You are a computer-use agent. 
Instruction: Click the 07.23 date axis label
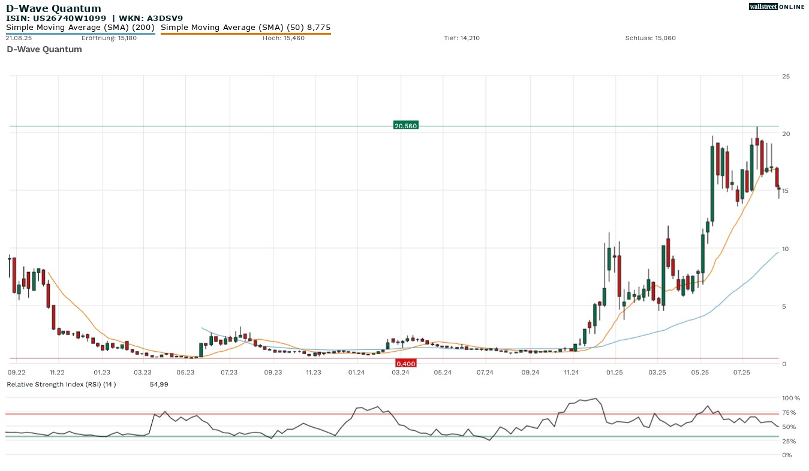click(229, 372)
